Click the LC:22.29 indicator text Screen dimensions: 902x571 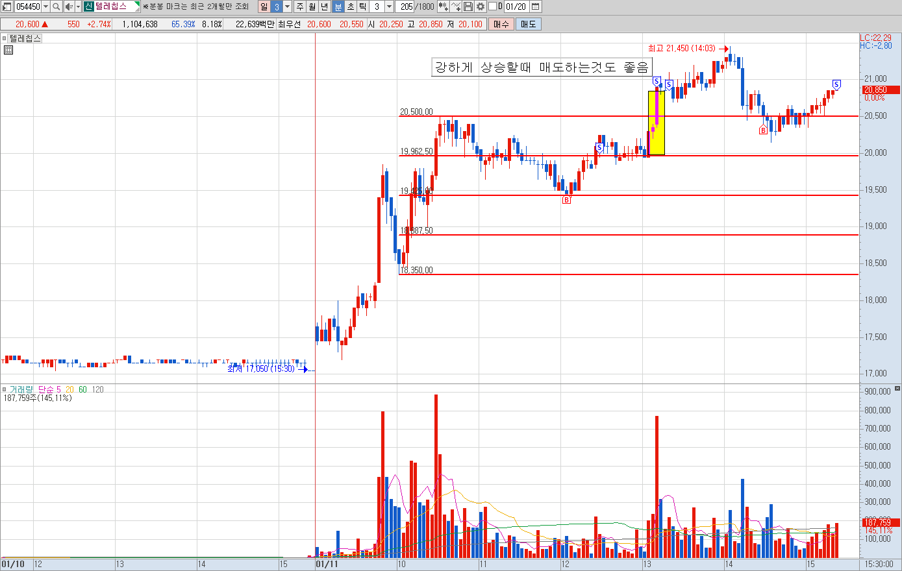pyautogui.click(x=876, y=38)
